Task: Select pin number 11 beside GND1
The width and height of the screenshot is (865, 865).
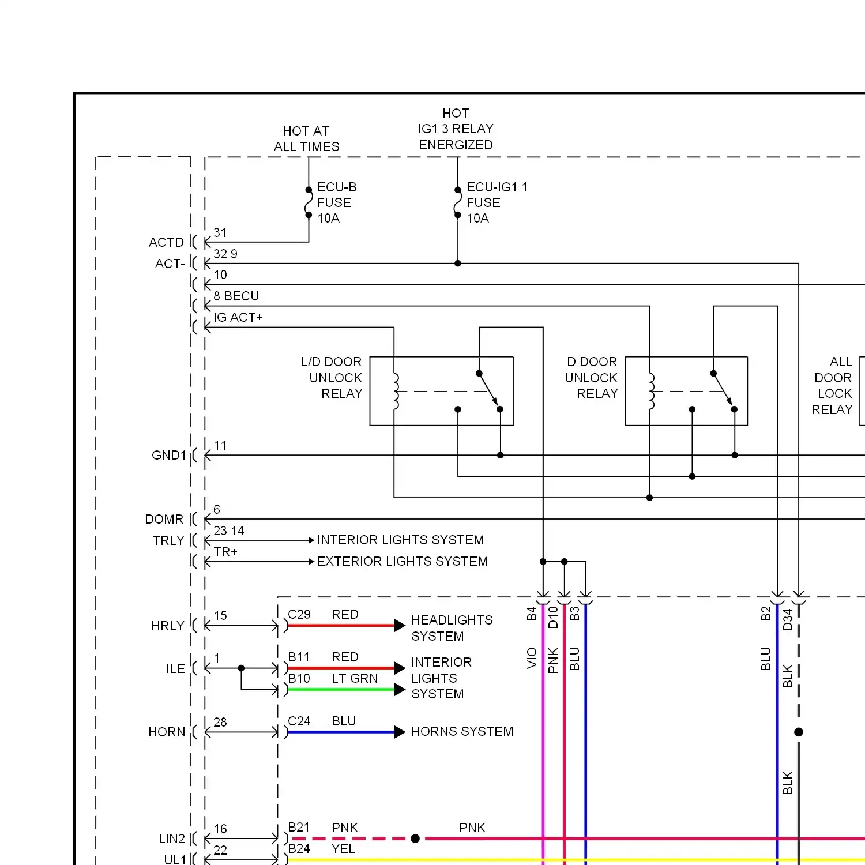Action: pos(220,445)
